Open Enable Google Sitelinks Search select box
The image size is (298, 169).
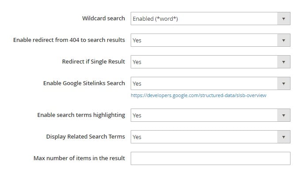(x=211, y=83)
